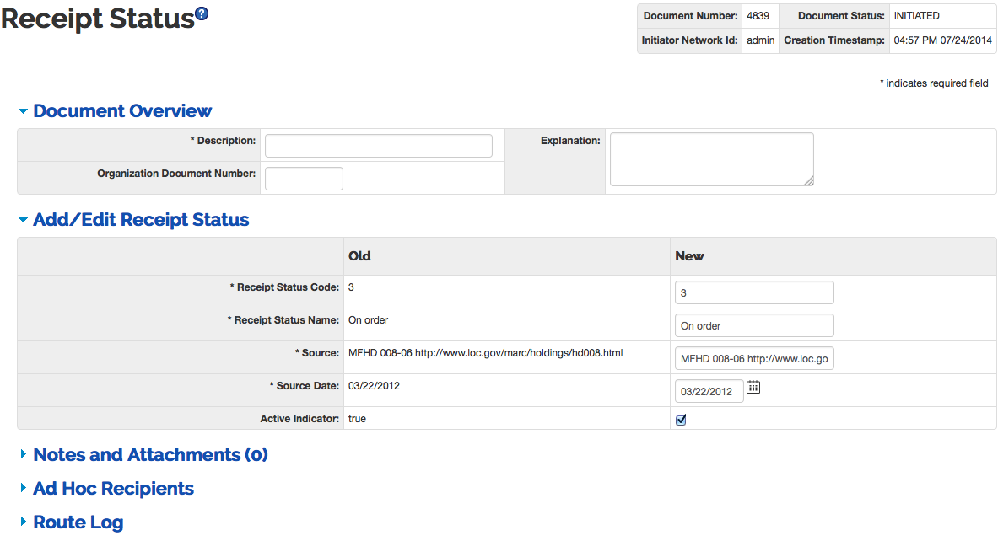Click the INITIATED document status value

pos(916,16)
